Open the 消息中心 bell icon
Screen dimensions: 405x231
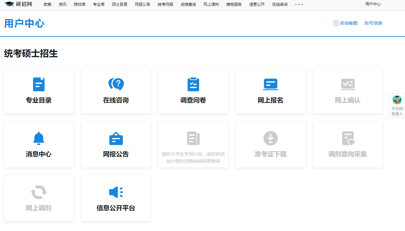39,138
